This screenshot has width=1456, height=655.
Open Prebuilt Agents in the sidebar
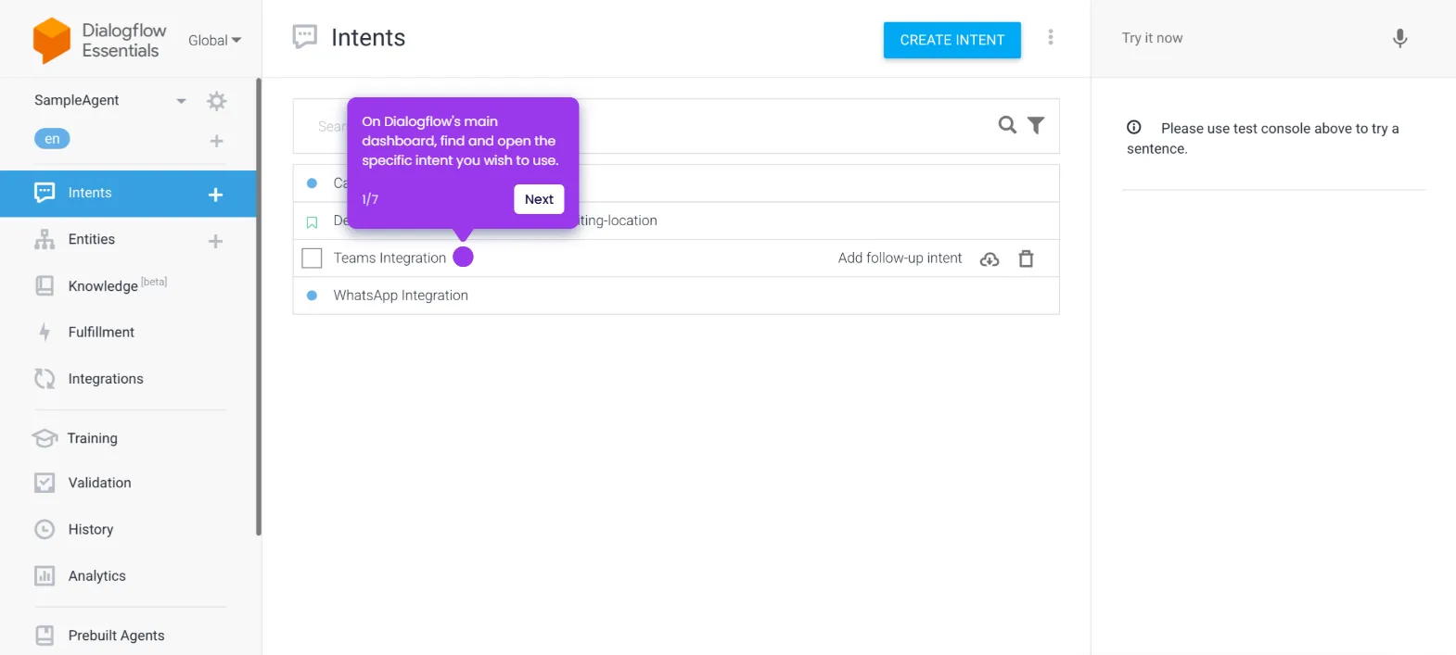(116, 636)
